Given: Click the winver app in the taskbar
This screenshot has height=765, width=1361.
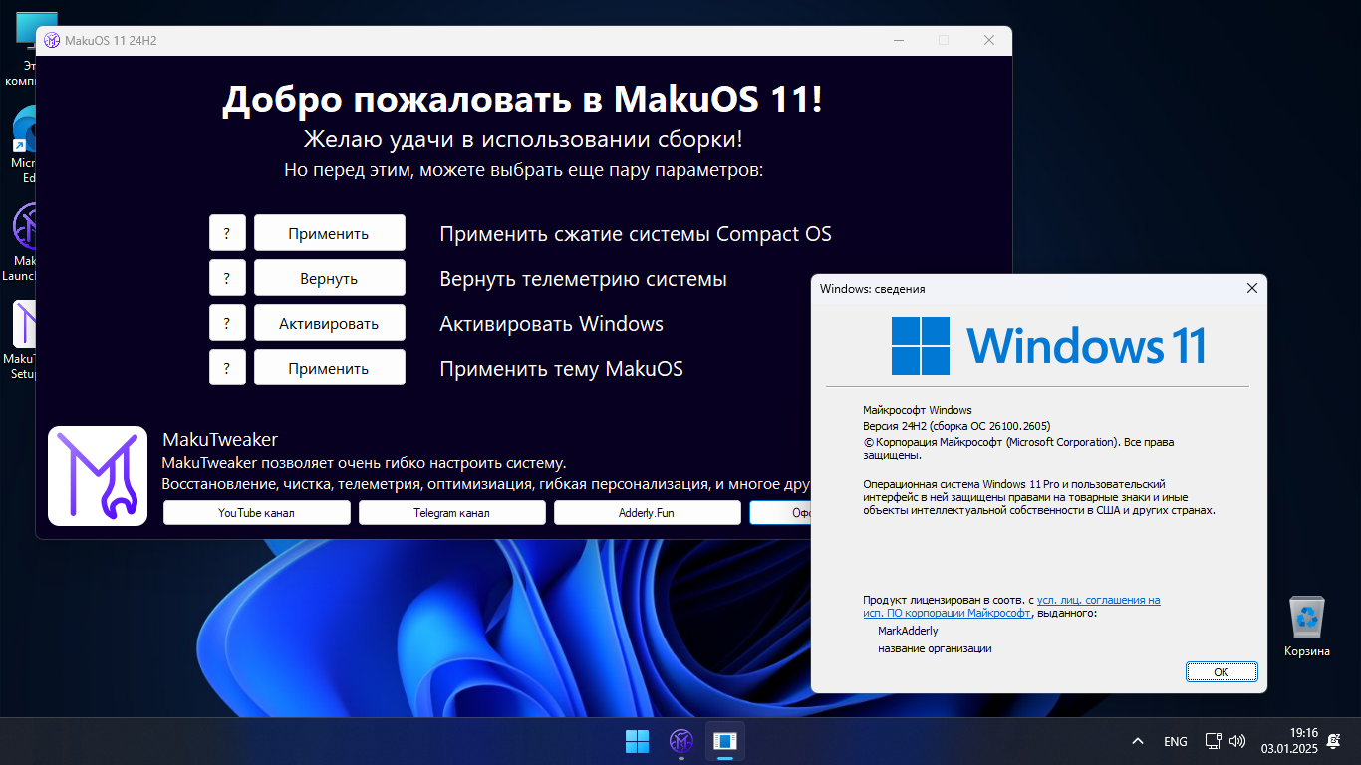Looking at the screenshot, I should pyautogui.click(x=725, y=741).
